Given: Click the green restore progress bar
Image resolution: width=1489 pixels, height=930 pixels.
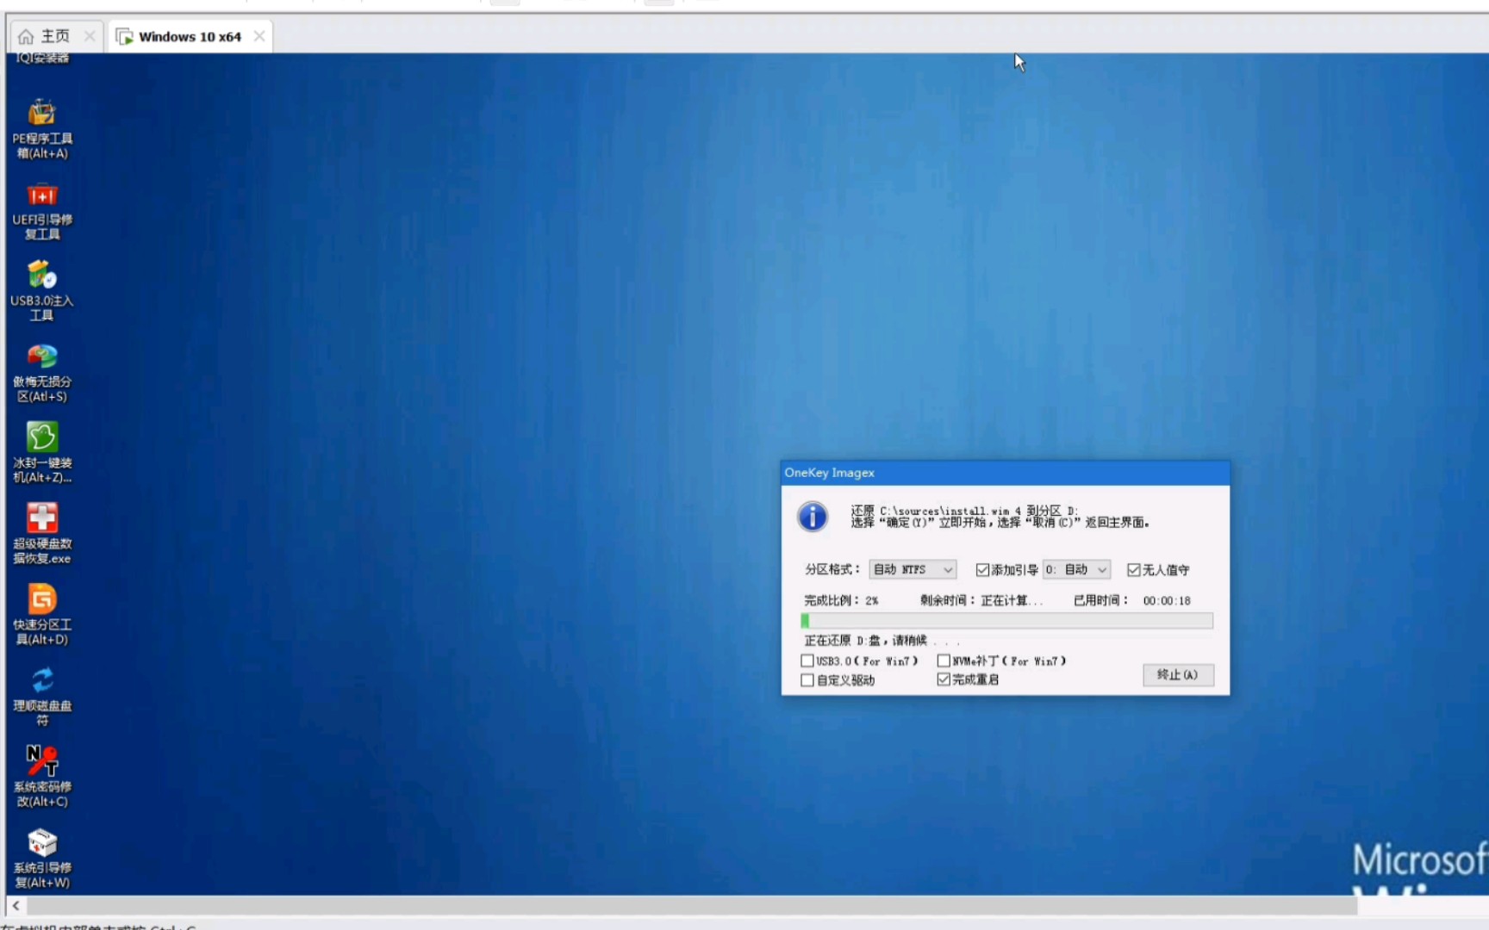Looking at the screenshot, I should [1006, 620].
